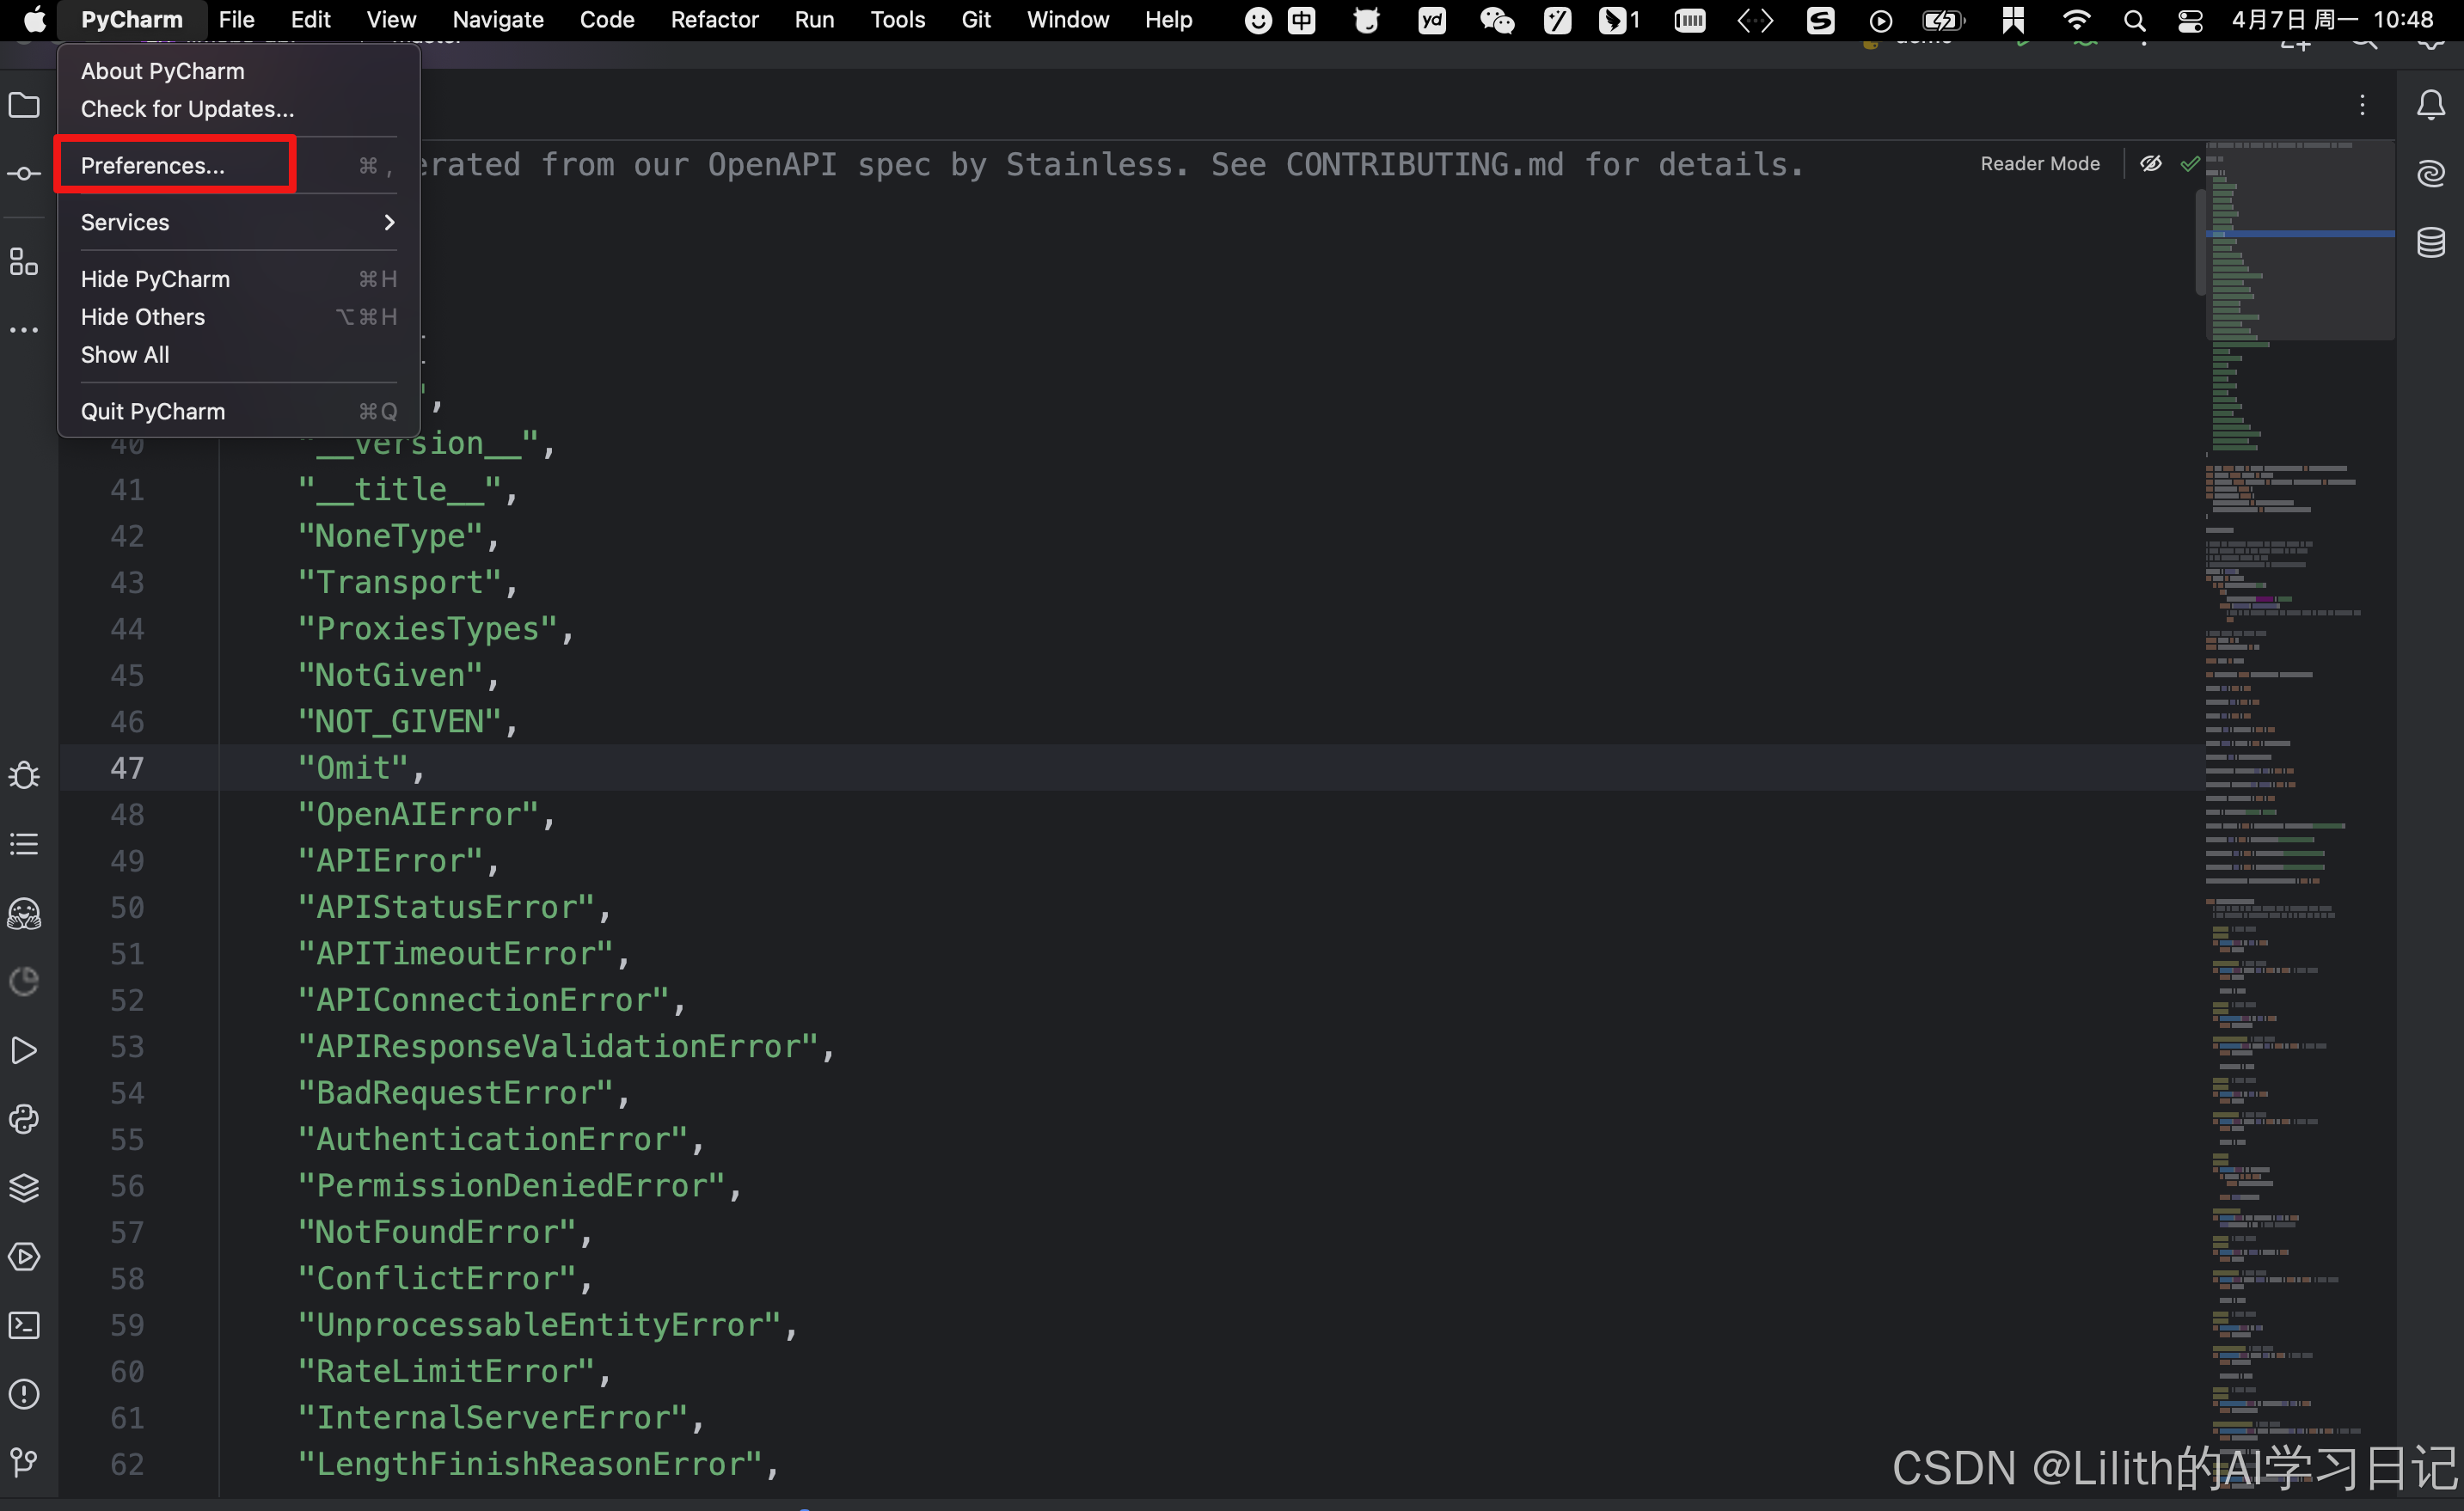This screenshot has width=2464, height=1511.
Task: Open the Commit tool window icon
Action: (x=24, y=174)
